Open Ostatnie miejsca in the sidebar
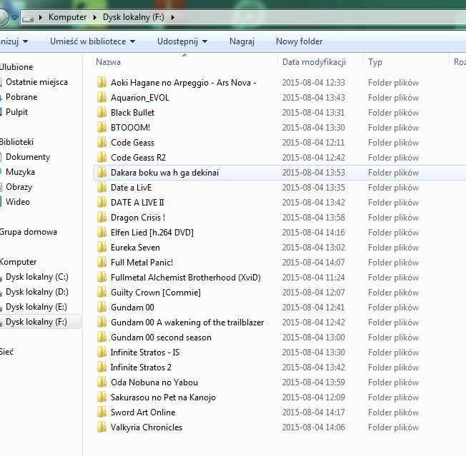The height and width of the screenshot is (456, 466). (x=36, y=82)
